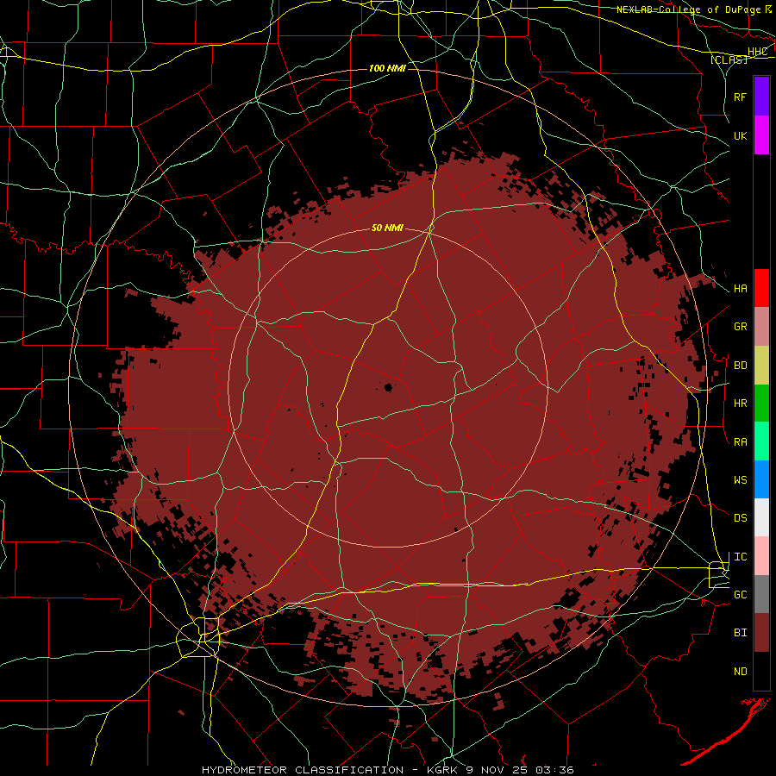The width and height of the screenshot is (776, 776).
Task: Click the HA red legend swatch
Action: [761, 288]
